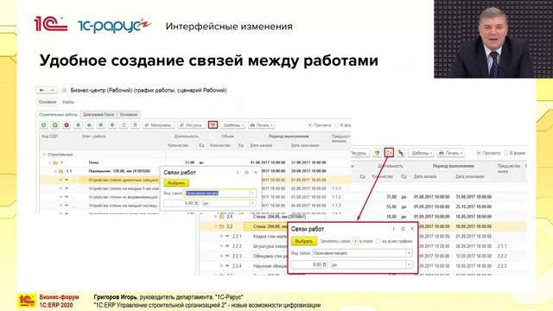Screen dimensions: 553x311
Task: Open Основное tab next to Диаграмма Ганта
Action: point(129,115)
